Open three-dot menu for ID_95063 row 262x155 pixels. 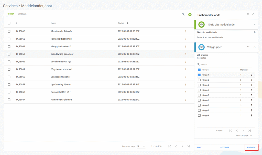[186, 54]
